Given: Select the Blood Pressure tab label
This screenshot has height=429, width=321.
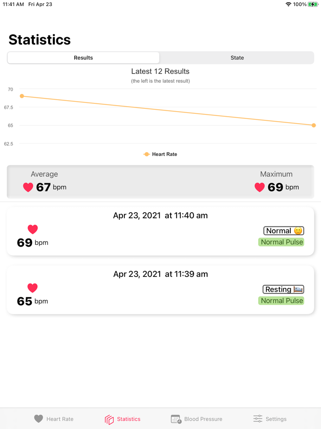Looking at the screenshot, I should 203,419.
